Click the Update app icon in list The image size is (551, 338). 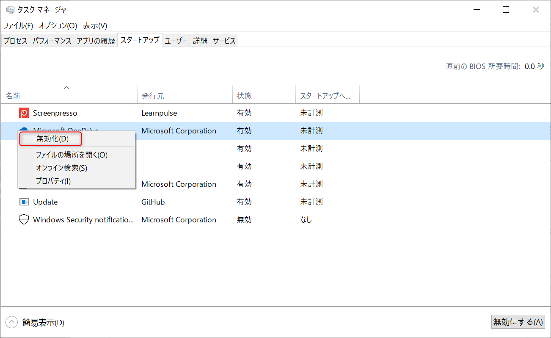[24, 202]
